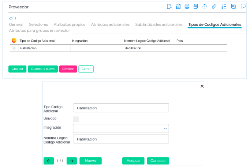Click the history clock icon

[x=204, y=6]
